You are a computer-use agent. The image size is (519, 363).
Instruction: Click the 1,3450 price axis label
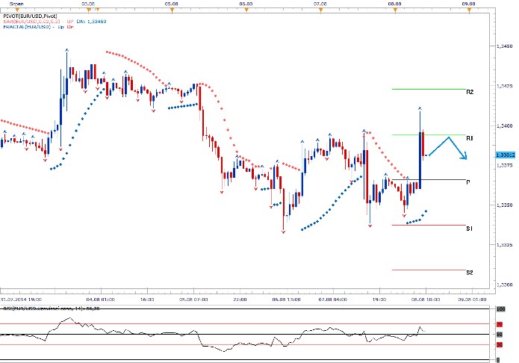click(505, 46)
